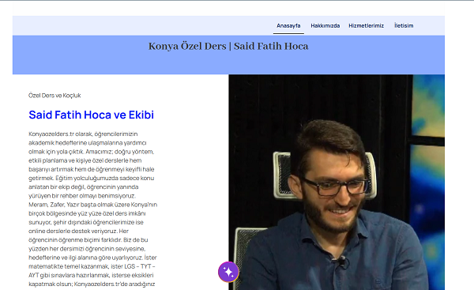The width and height of the screenshot is (474, 290).
Task: Click the blue header banner area
Action: (x=228, y=55)
